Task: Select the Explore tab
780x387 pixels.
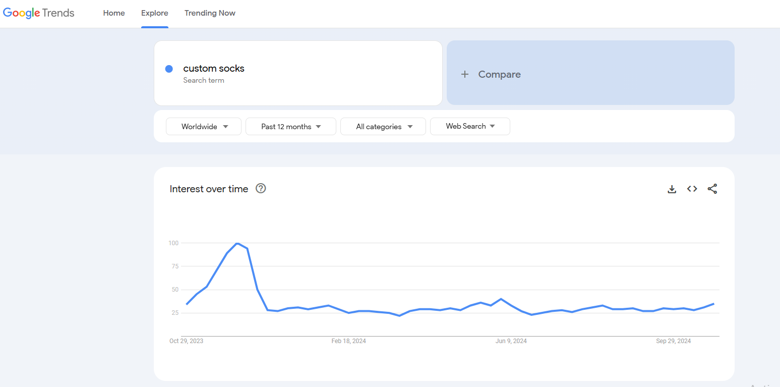Action: coord(155,13)
